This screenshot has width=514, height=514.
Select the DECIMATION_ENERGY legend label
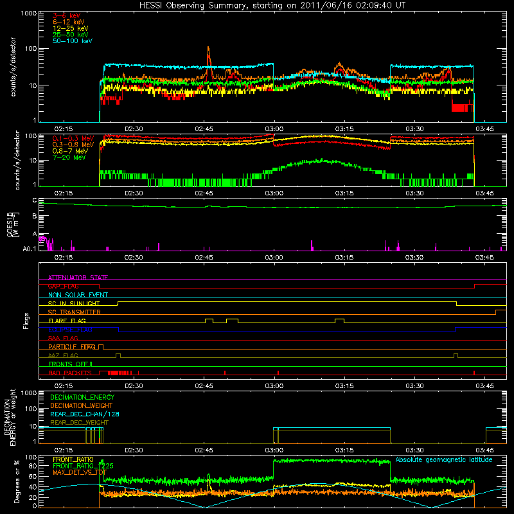pyautogui.click(x=82, y=397)
